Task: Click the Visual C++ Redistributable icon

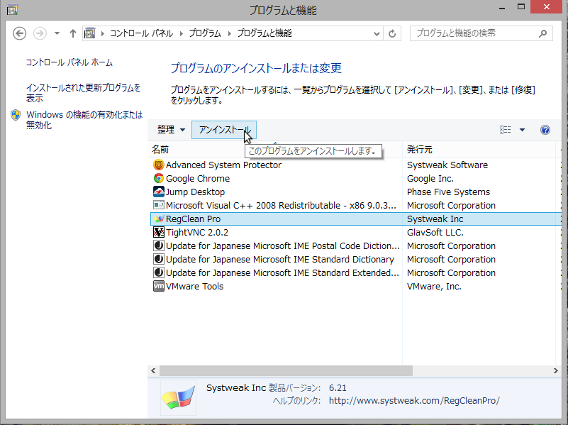Action: (158, 206)
